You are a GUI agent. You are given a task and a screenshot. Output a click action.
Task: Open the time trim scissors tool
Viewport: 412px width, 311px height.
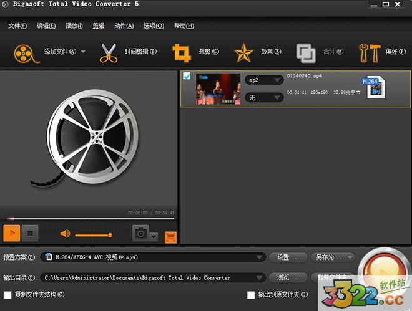pos(108,53)
